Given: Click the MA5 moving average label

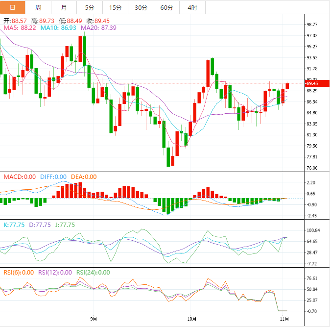Looking at the screenshot, I should 20,28.
